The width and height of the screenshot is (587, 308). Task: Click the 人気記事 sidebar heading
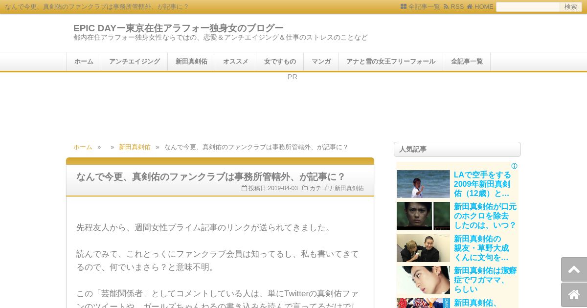457,149
